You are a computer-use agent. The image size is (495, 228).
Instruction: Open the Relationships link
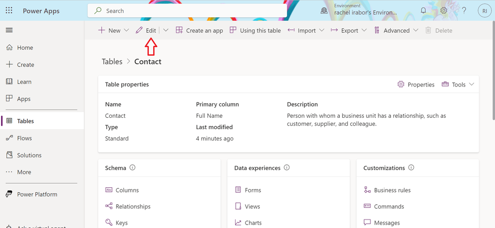pos(133,207)
